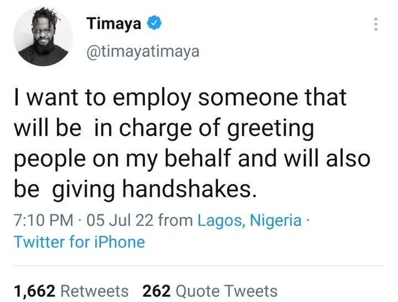Click the "7:10 PM" timestamp
Viewport: 398px width, 302px height.
pyautogui.click(x=43, y=220)
